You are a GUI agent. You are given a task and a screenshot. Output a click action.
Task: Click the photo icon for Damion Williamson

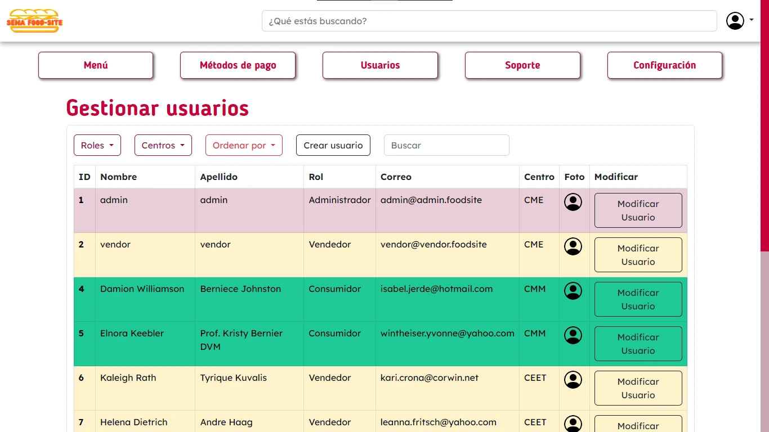coord(573,291)
